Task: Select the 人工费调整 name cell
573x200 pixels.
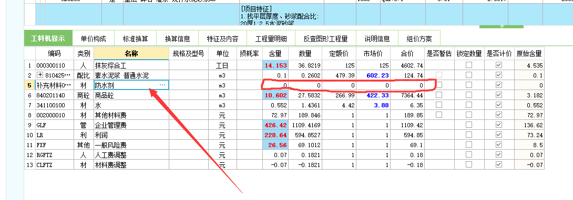Action: click(131, 154)
